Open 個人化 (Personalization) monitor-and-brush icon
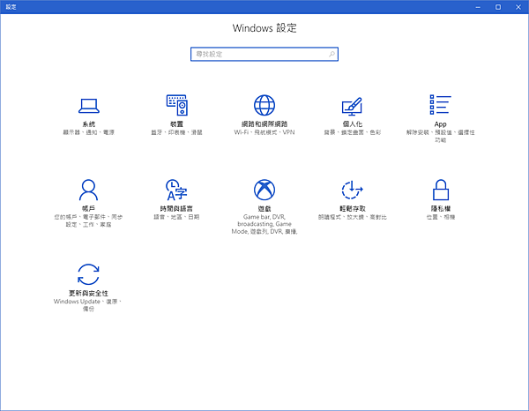 coord(352,106)
